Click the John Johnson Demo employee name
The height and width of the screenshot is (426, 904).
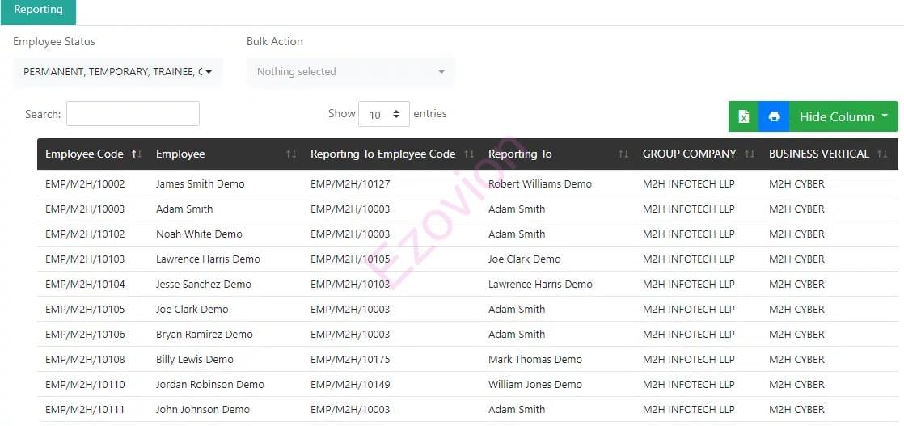pos(202,409)
